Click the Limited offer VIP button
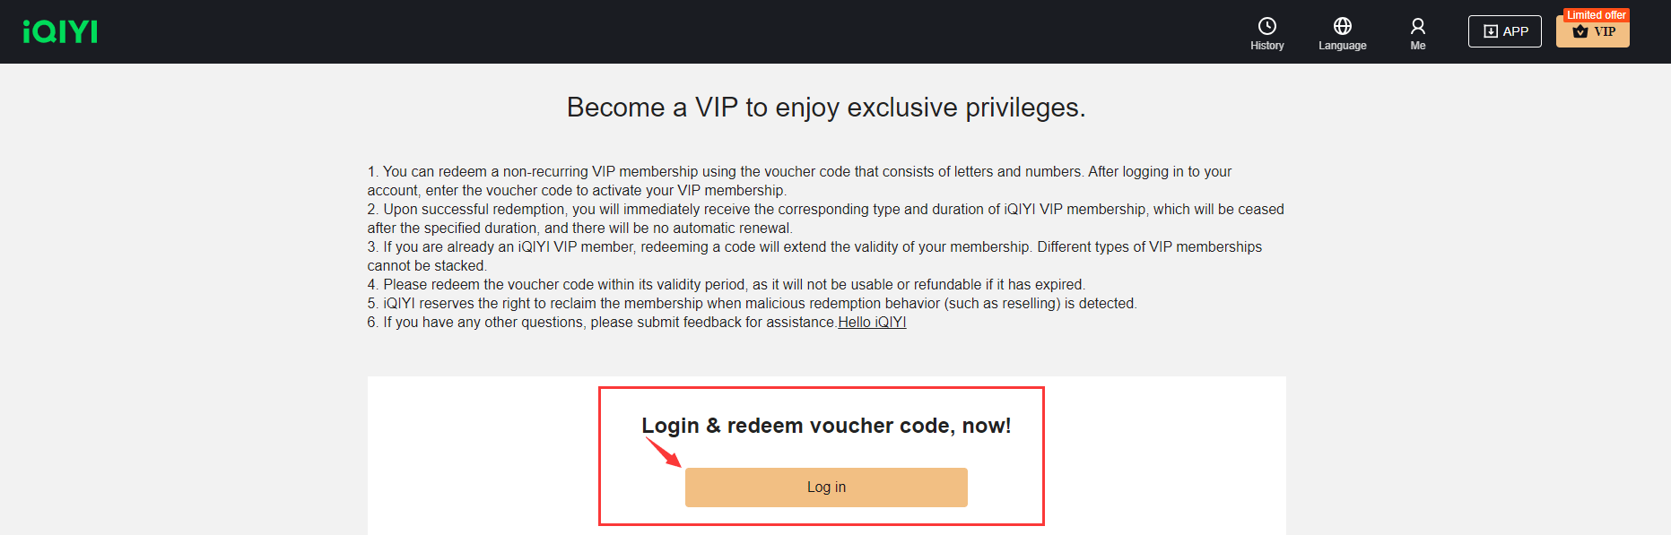Viewport: 1671px width, 535px height. click(1592, 30)
